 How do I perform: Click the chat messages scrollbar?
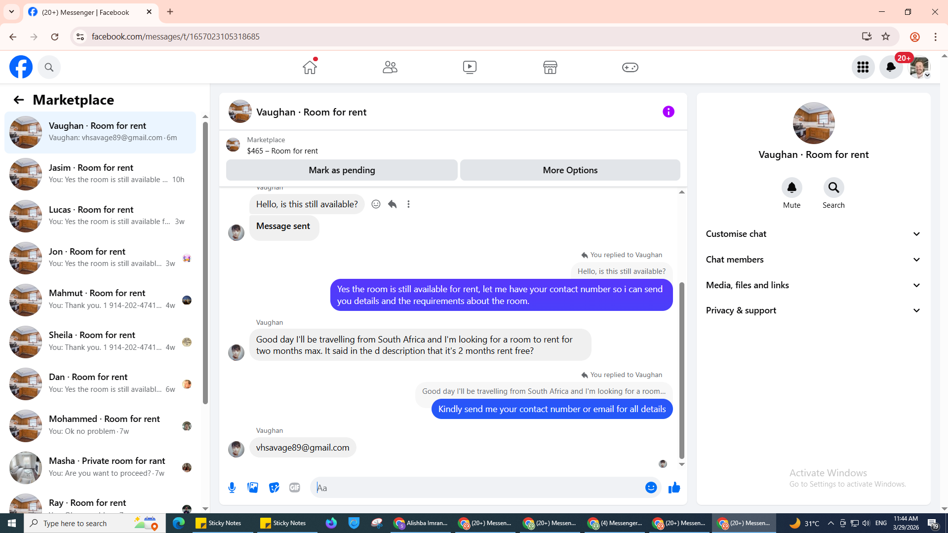coord(682,370)
